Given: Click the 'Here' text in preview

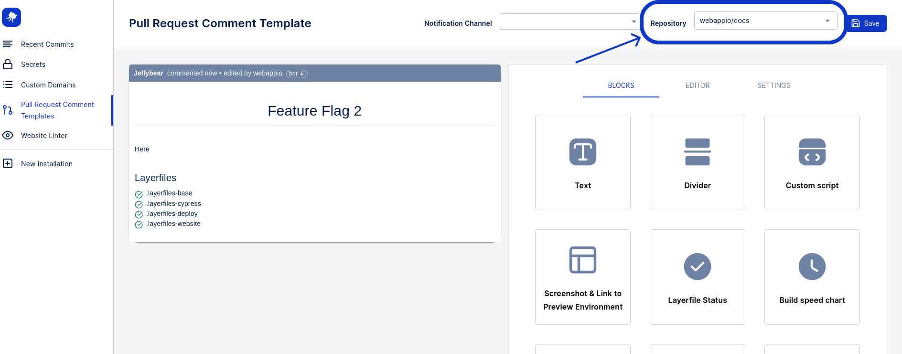Looking at the screenshot, I should pyautogui.click(x=142, y=149).
